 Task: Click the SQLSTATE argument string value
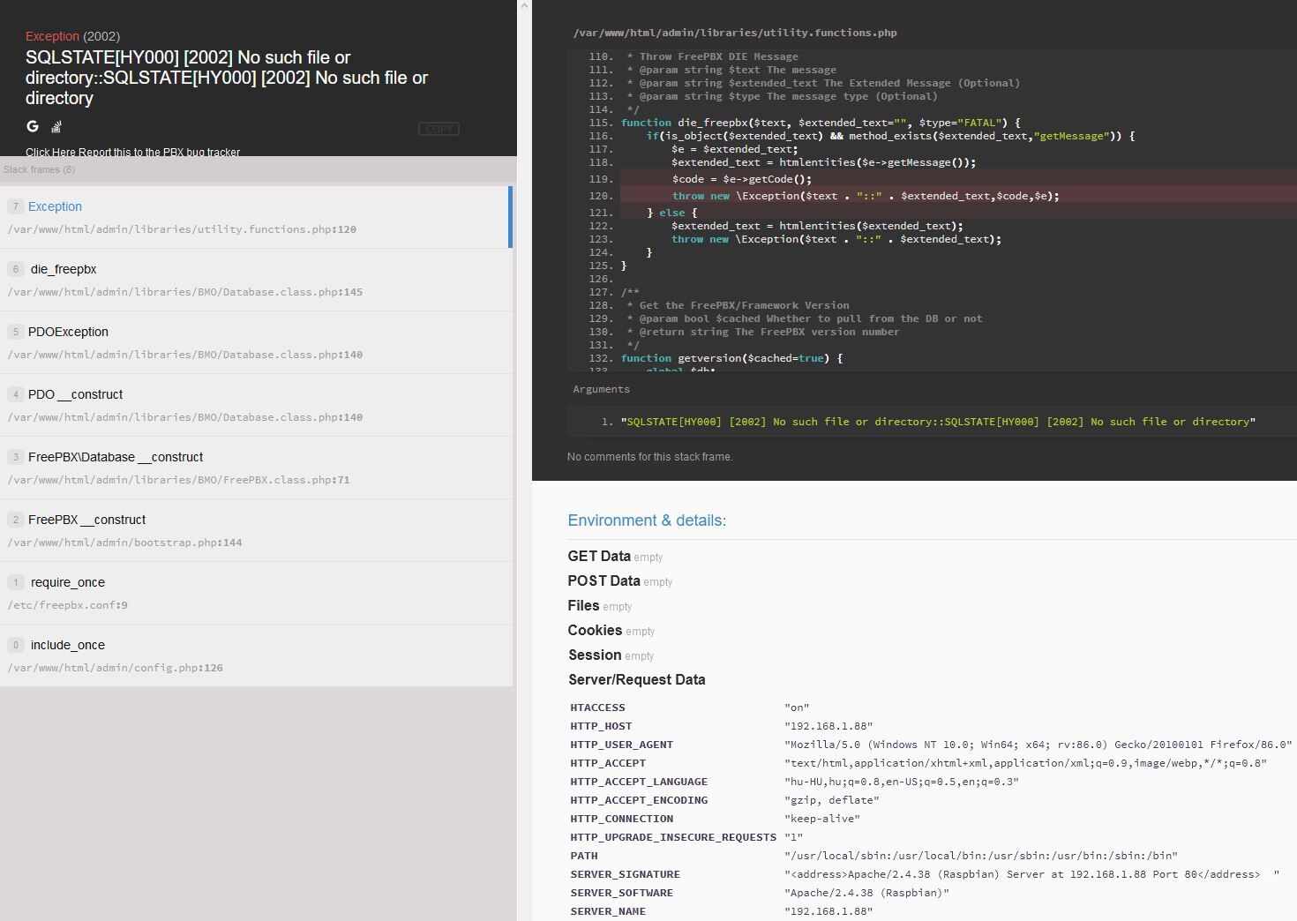(x=938, y=422)
